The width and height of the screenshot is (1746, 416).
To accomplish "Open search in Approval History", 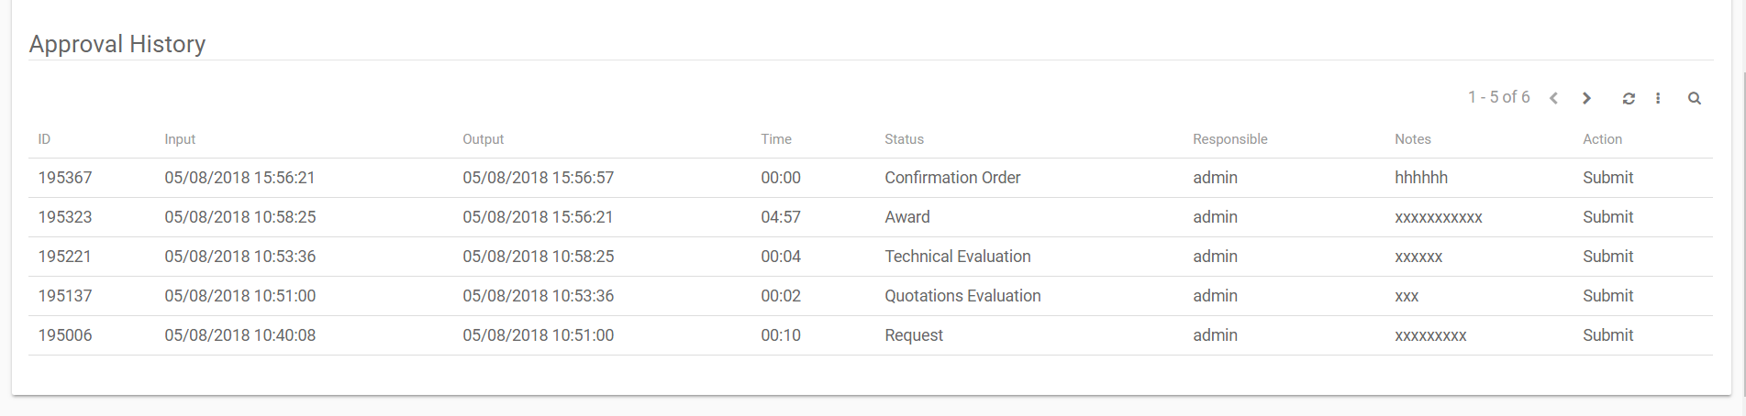I will pos(1695,98).
